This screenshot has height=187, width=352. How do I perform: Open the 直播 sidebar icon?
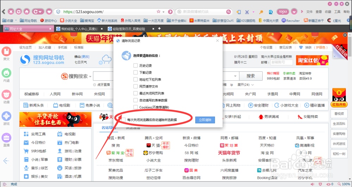[6, 137]
